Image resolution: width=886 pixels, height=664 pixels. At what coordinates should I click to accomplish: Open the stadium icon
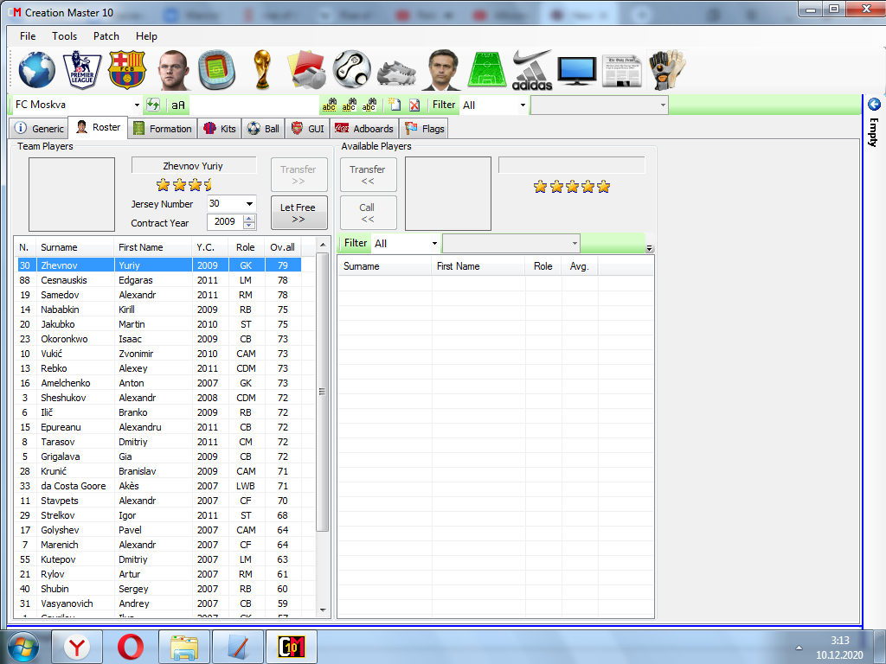(x=216, y=69)
